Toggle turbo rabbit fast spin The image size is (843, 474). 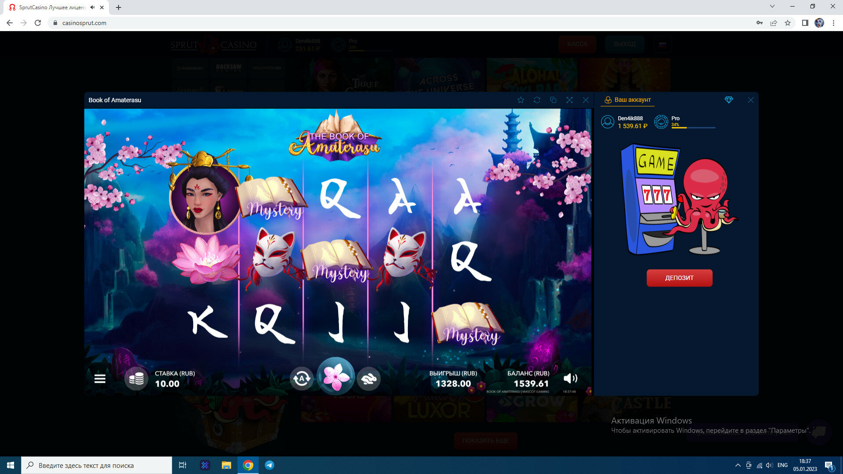coord(369,378)
